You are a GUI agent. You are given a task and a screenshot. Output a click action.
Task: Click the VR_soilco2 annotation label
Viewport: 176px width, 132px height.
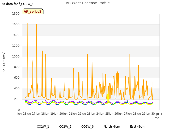(33, 12)
